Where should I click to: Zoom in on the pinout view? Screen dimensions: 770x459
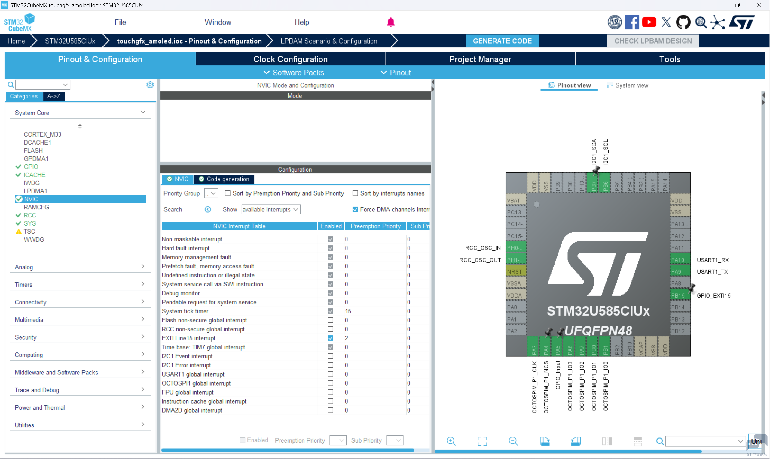(451, 441)
